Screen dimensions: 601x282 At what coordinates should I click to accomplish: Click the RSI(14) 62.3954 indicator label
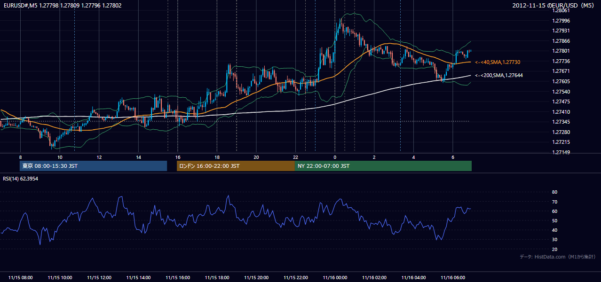click(x=21, y=179)
